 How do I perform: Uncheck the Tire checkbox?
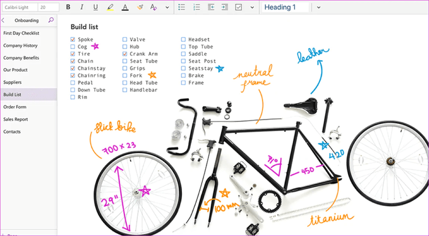(x=72, y=54)
